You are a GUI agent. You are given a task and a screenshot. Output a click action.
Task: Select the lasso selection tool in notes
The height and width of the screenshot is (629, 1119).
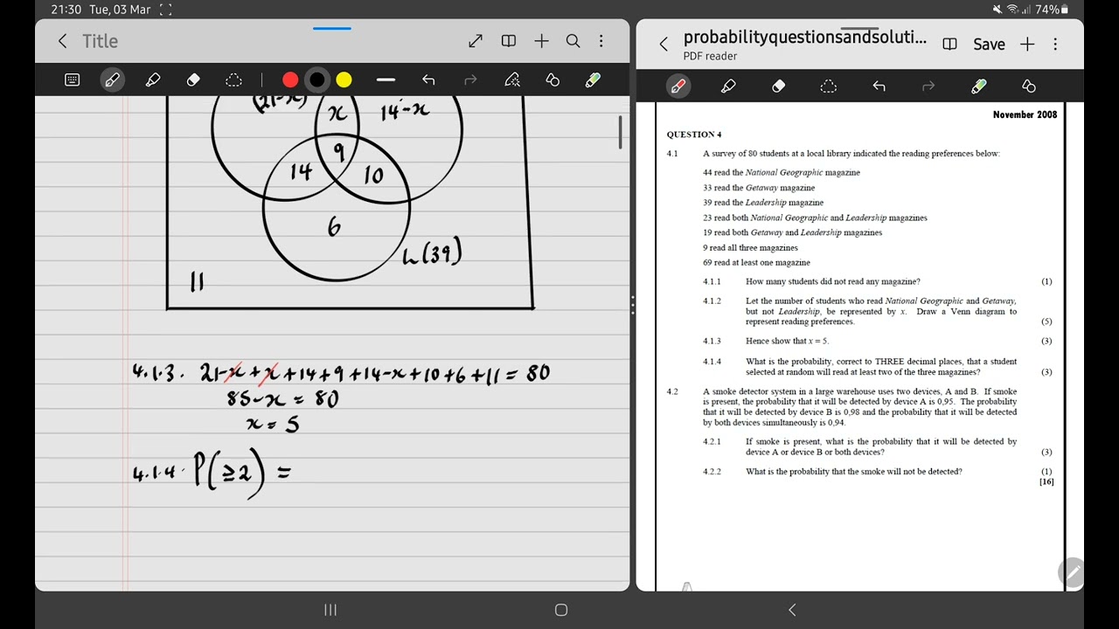coord(233,80)
